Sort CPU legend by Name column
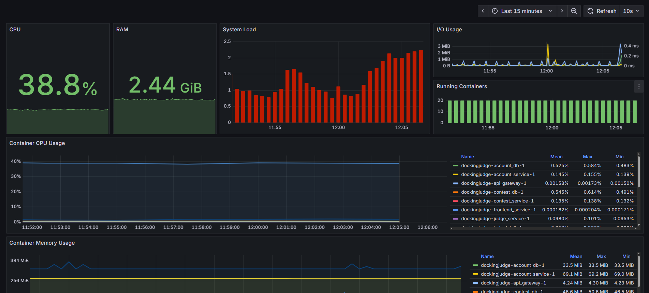The height and width of the screenshot is (293, 649). (468, 157)
